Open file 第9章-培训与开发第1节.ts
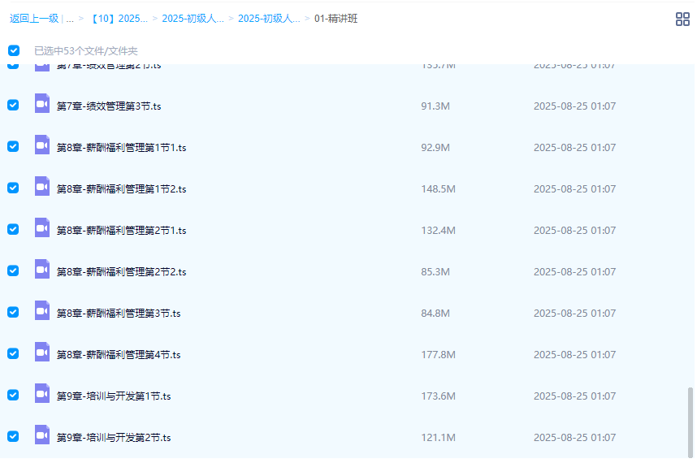 click(x=114, y=396)
